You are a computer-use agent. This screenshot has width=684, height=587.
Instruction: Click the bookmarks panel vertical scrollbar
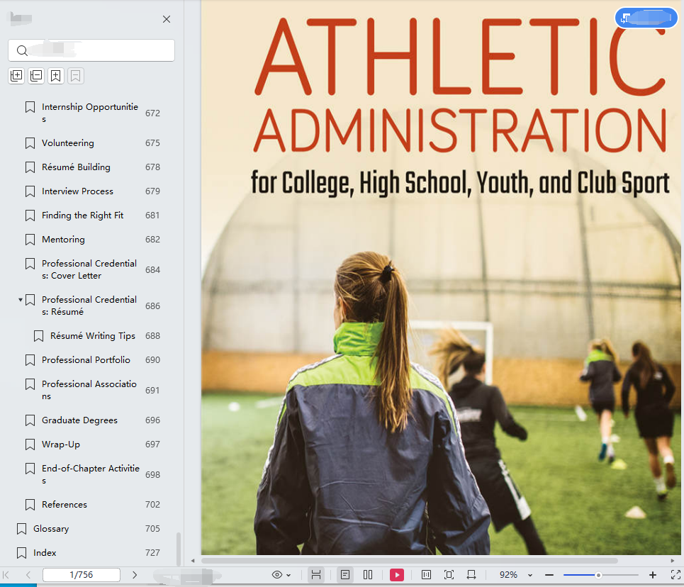coord(179,548)
